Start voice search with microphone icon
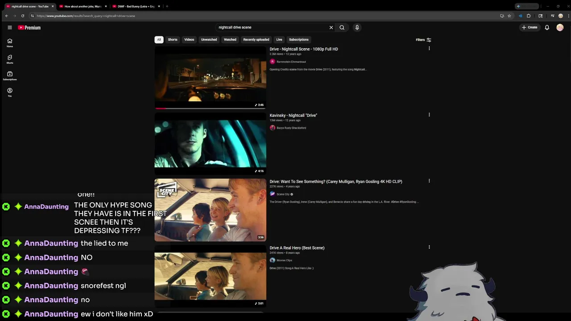Viewport: 571px width, 321px height. [x=357, y=28]
